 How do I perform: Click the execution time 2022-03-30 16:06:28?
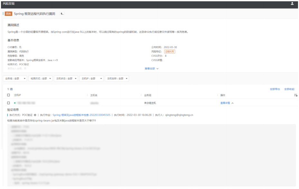[x=139, y=115]
